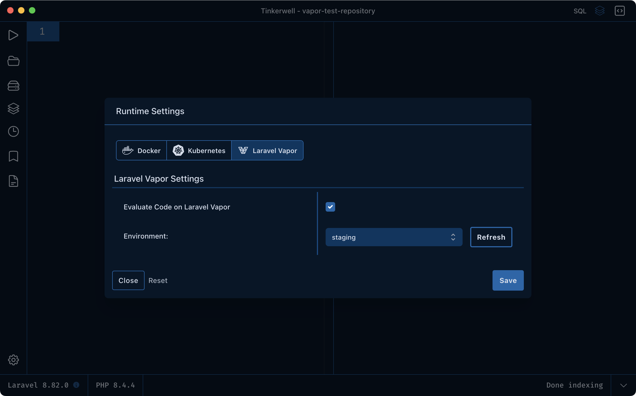
Task: Save the runtime settings
Action: tap(508, 281)
